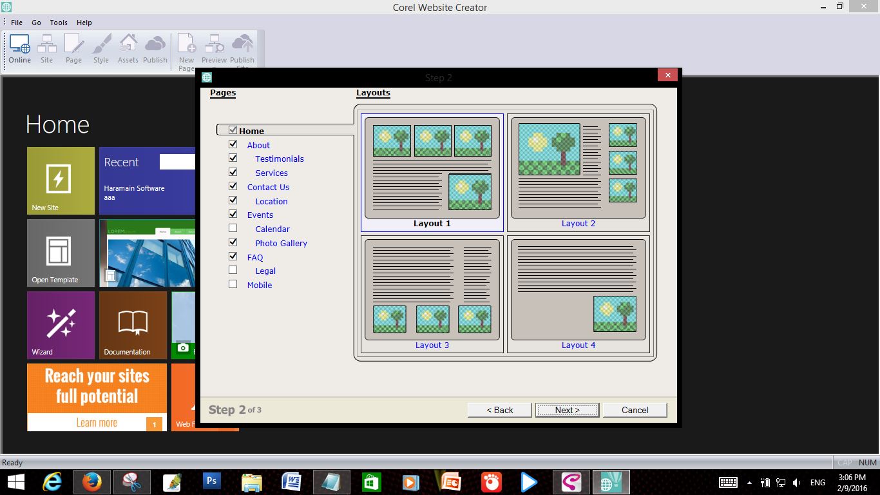Choose the Layout 1 thumbnail
The image size is (880, 495).
pyautogui.click(x=432, y=173)
